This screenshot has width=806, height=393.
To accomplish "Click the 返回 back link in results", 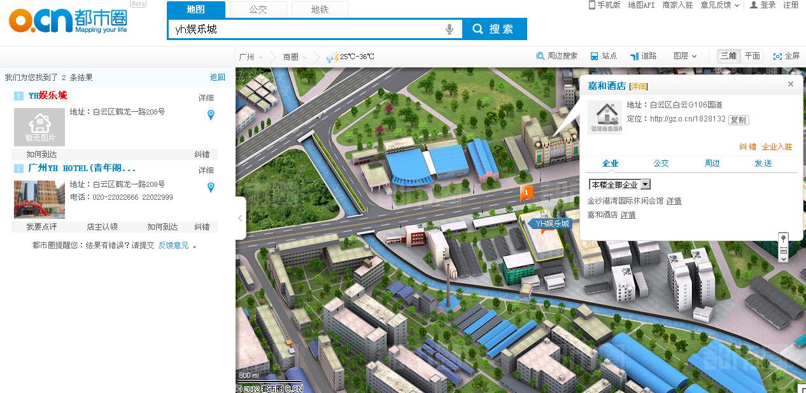I will [218, 78].
